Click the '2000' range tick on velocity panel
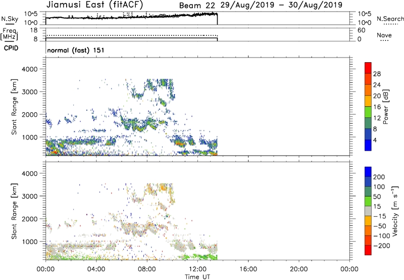This screenshot has height=280, width=404. (x=30, y=219)
